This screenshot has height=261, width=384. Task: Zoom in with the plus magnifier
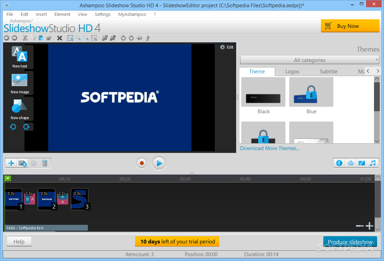point(78,38)
